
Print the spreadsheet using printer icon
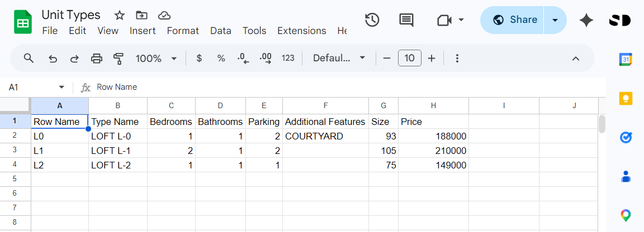pyautogui.click(x=97, y=59)
